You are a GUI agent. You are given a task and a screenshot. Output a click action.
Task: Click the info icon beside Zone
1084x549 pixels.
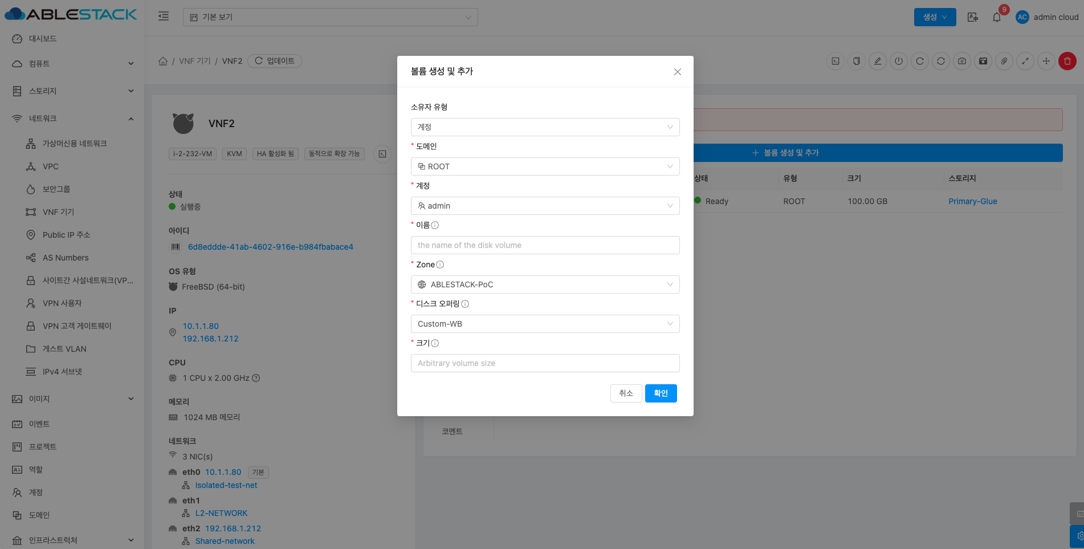(x=440, y=265)
